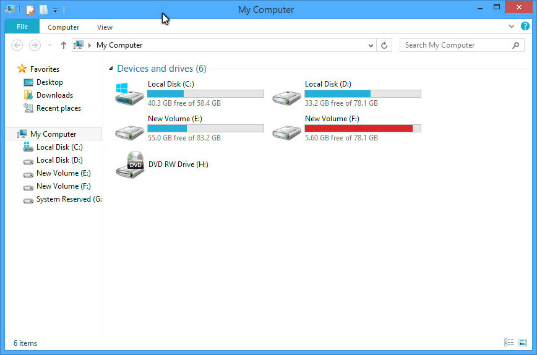Click '33.2 GB free of 78.1 GB' text

pyautogui.click(x=342, y=103)
